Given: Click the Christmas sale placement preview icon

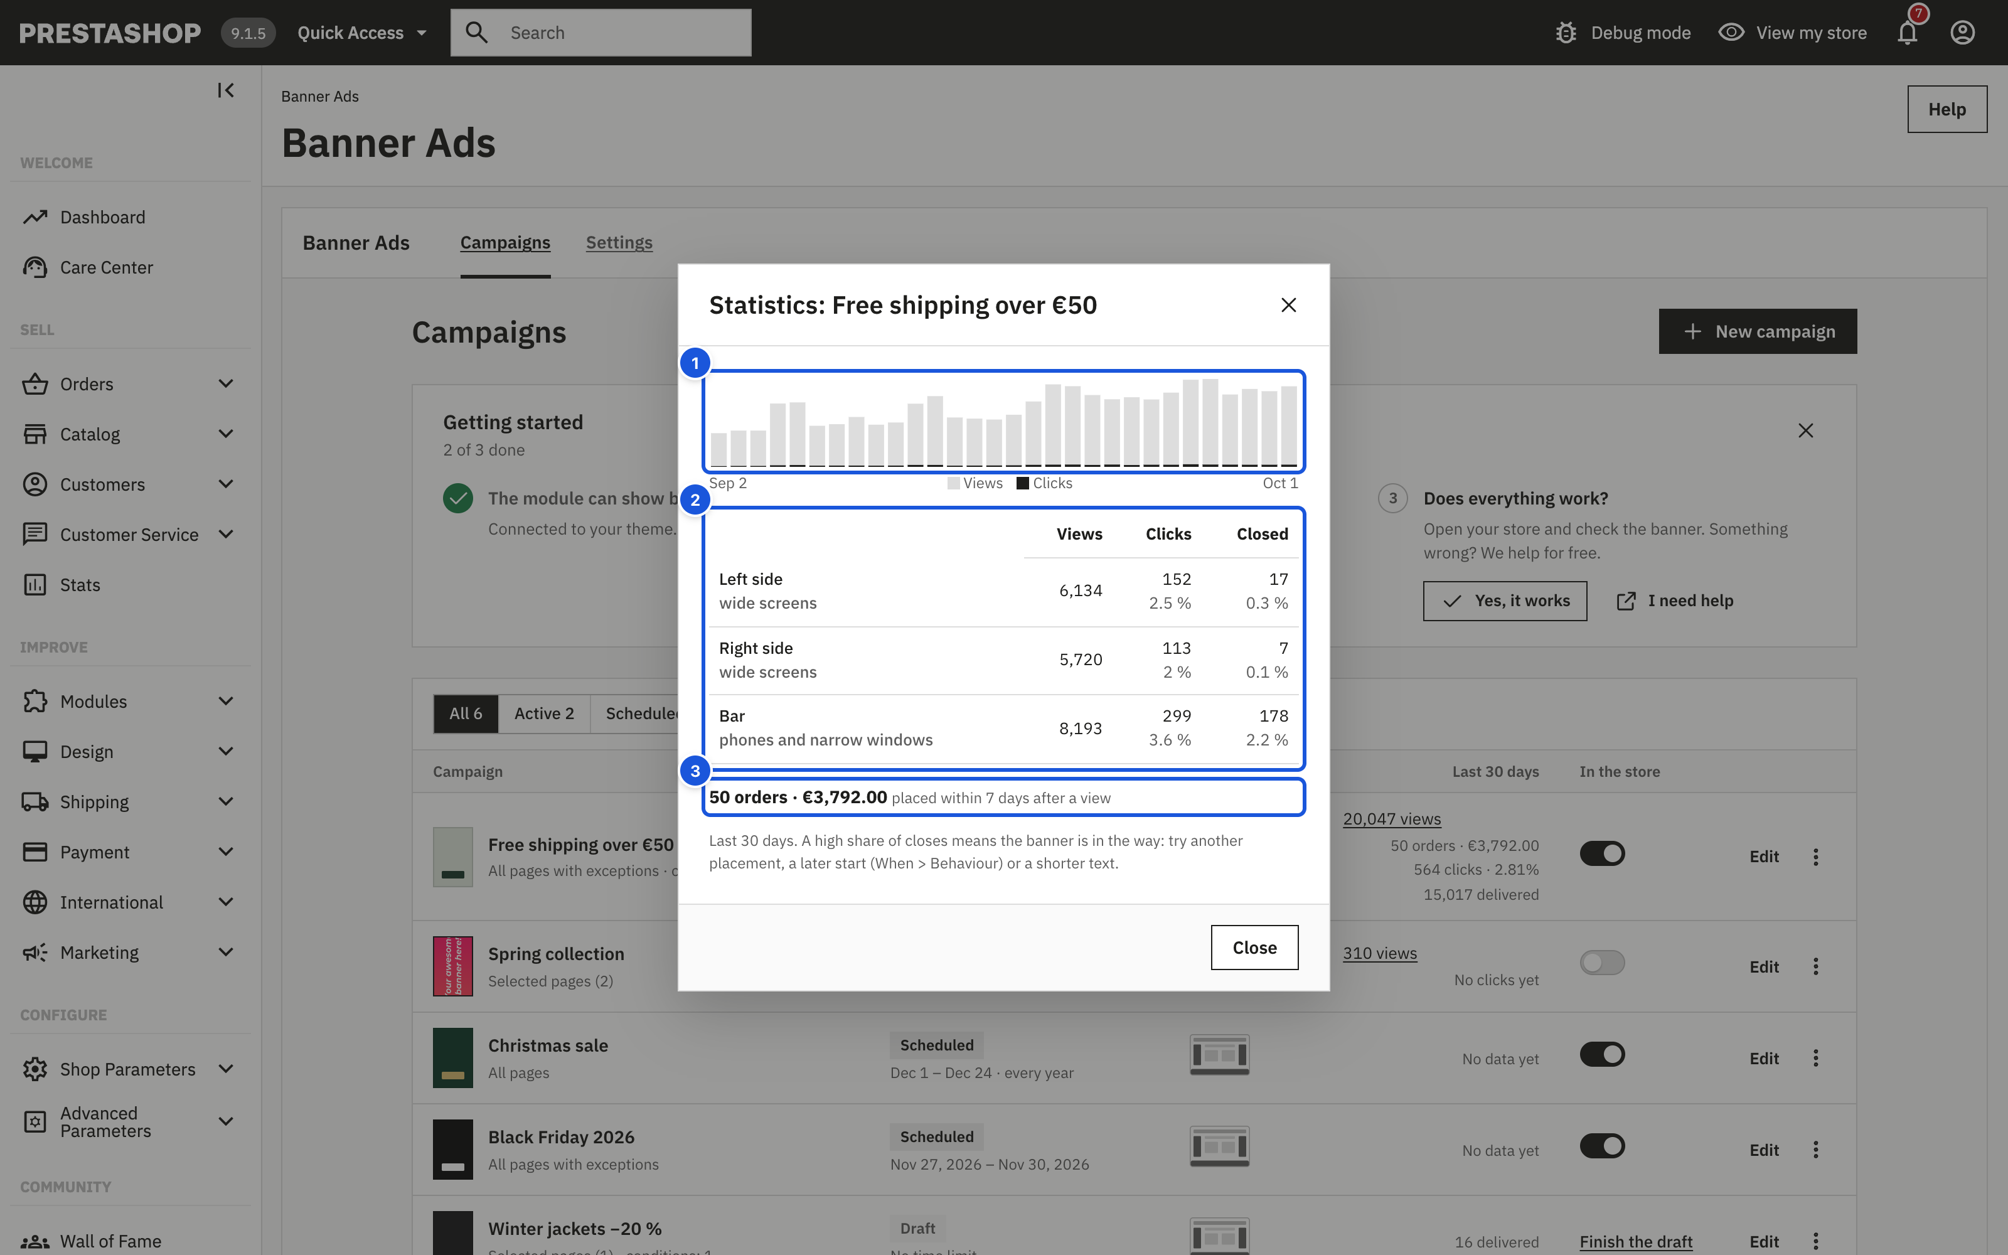Looking at the screenshot, I should (x=1219, y=1054).
